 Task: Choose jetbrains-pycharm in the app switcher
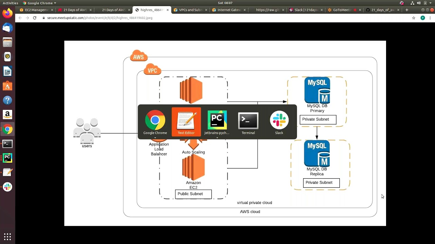(217, 122)
